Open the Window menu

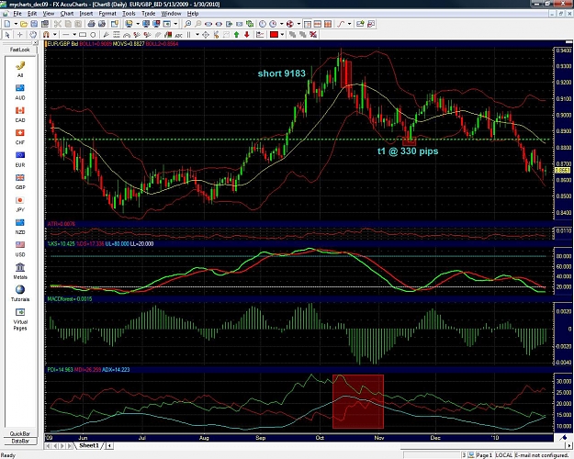pyautogui.click(x=171, y=14)
